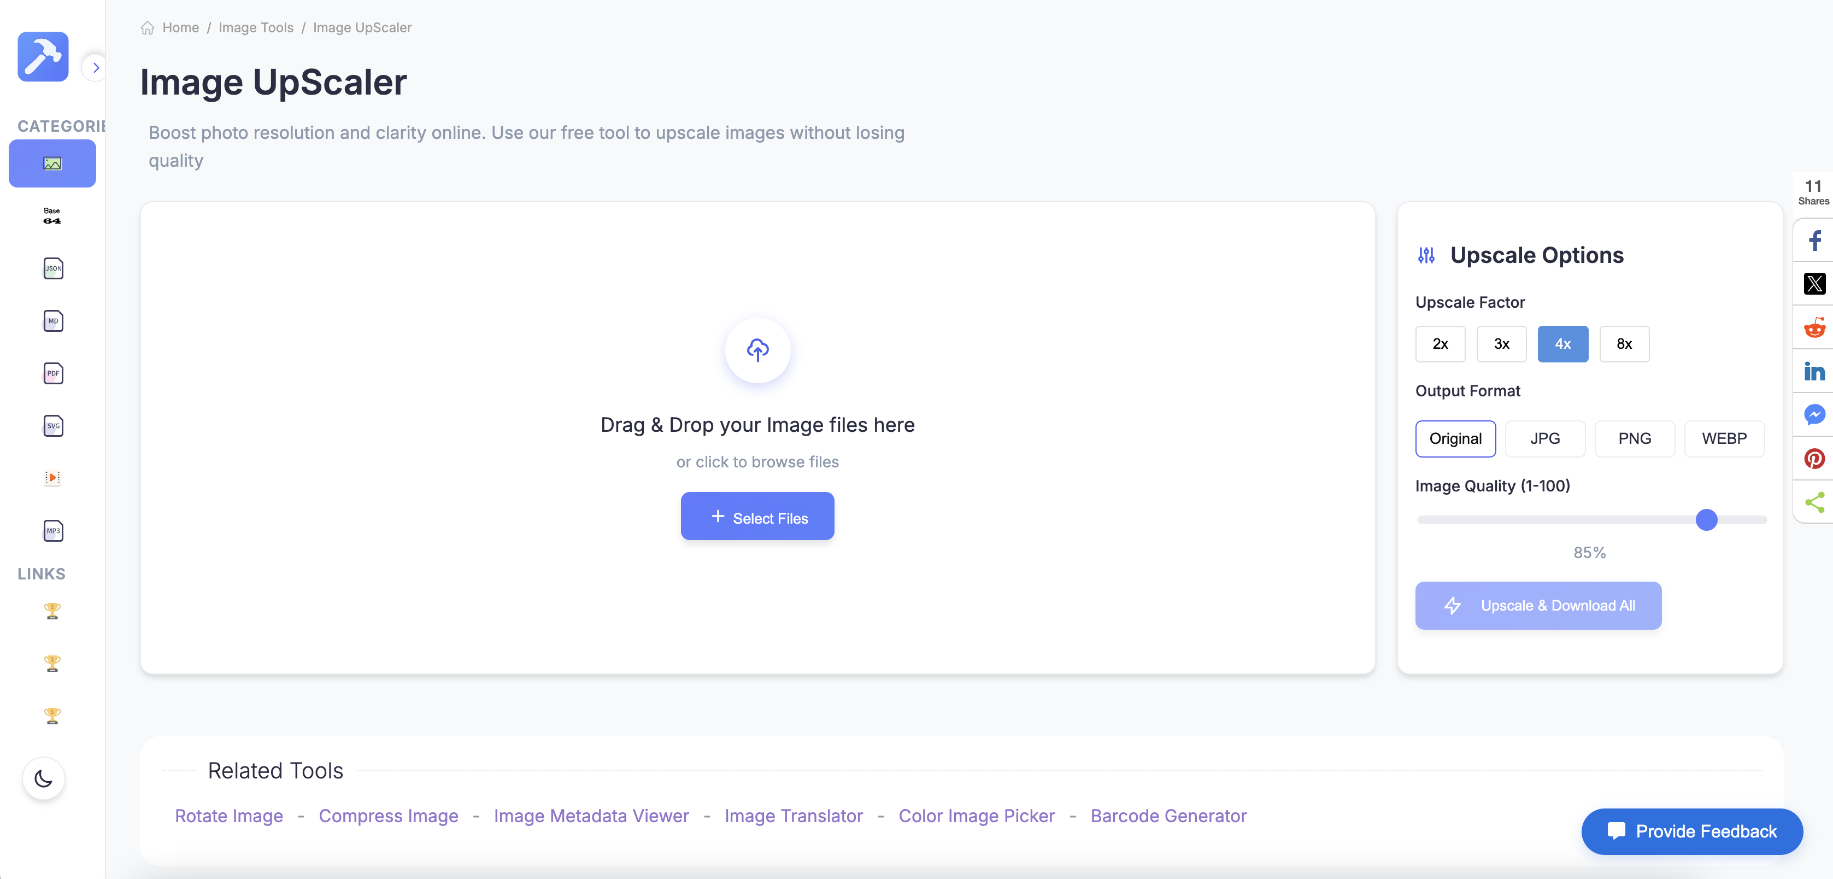The image size is (1833, 879).
Task: Click the Select Files button
Action: [757, 517]
